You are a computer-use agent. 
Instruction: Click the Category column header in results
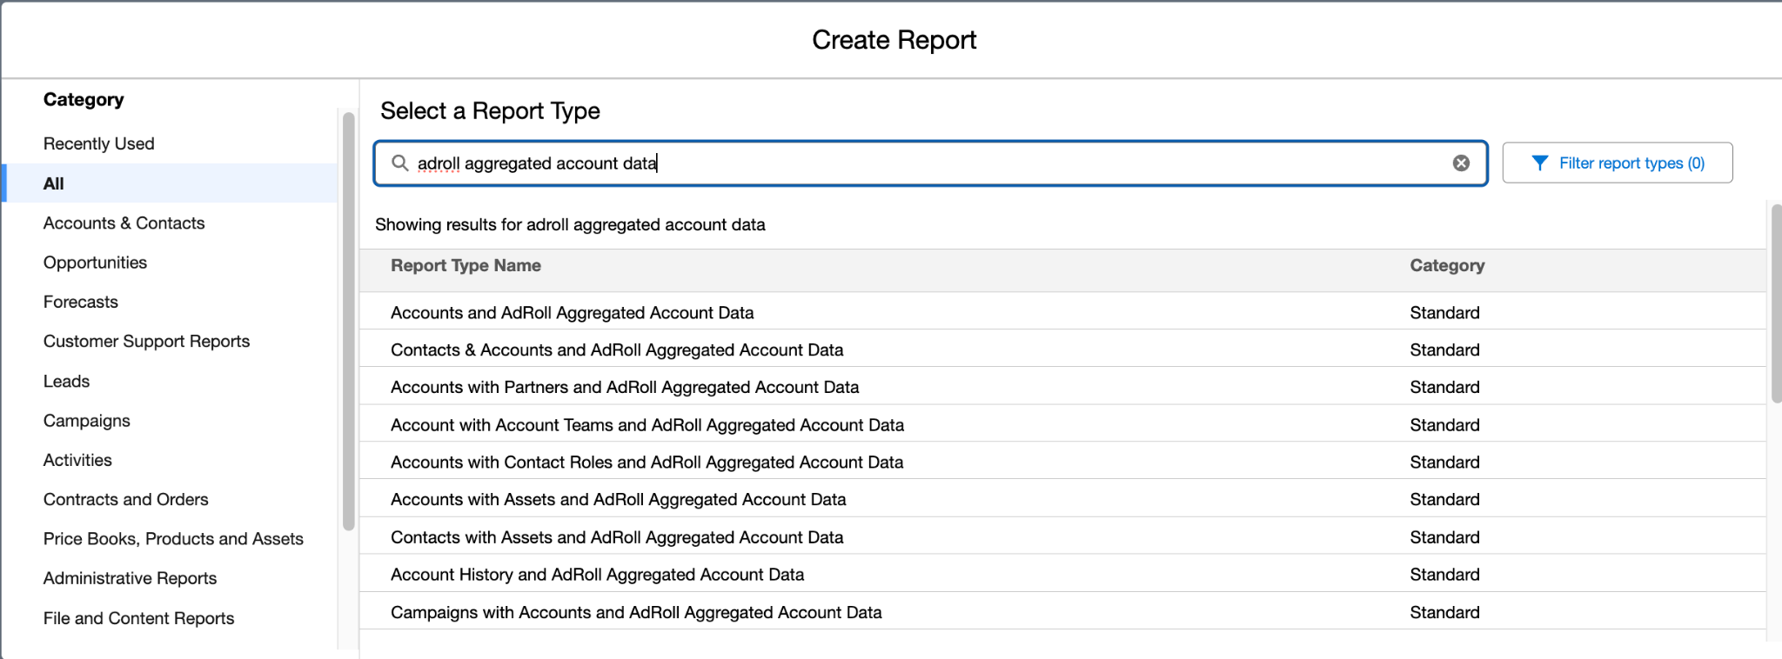tap(1447, 266)
